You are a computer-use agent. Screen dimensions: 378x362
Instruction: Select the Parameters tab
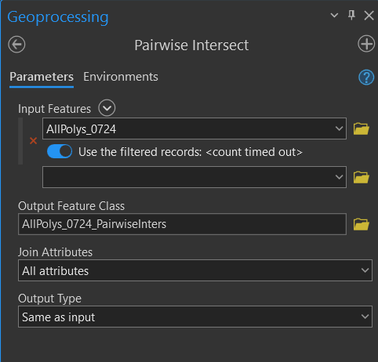(42, 77)
